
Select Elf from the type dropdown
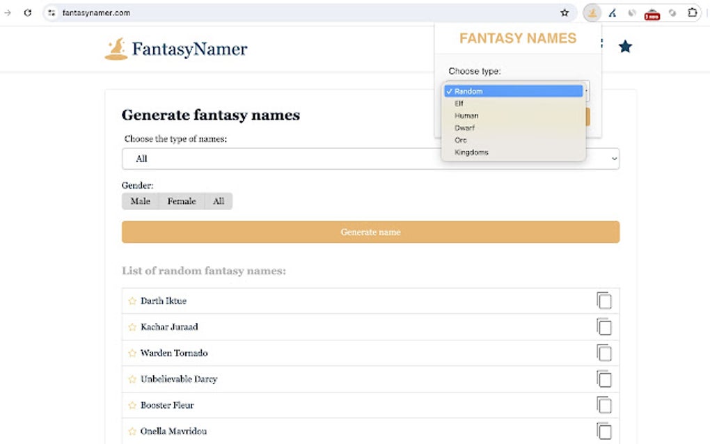click(x=459, y=103)
